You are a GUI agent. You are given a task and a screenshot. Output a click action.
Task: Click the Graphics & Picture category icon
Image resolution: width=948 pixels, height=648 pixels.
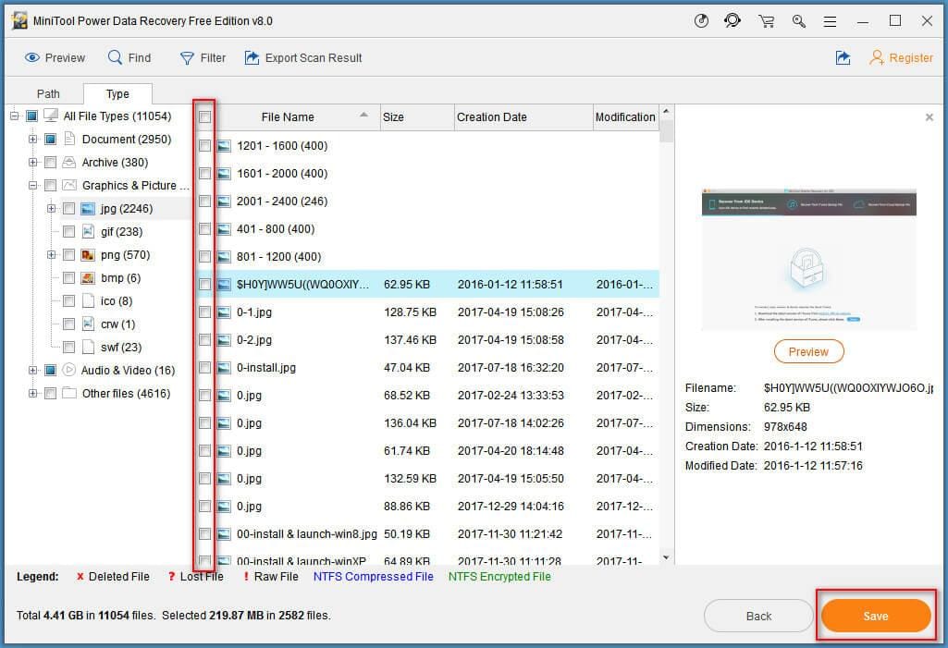[69, 185]
